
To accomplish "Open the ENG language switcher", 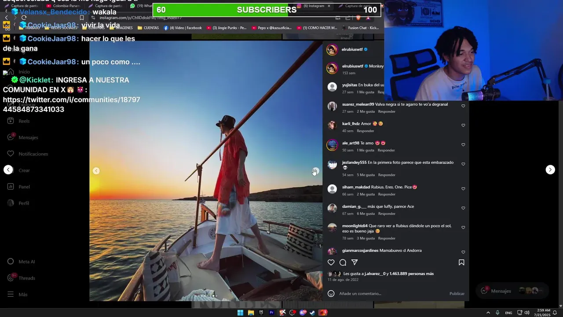I will coord(508,313).
